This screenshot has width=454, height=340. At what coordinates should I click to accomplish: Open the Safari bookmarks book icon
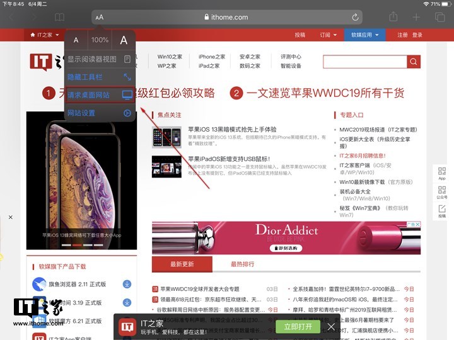pos(60,18)
